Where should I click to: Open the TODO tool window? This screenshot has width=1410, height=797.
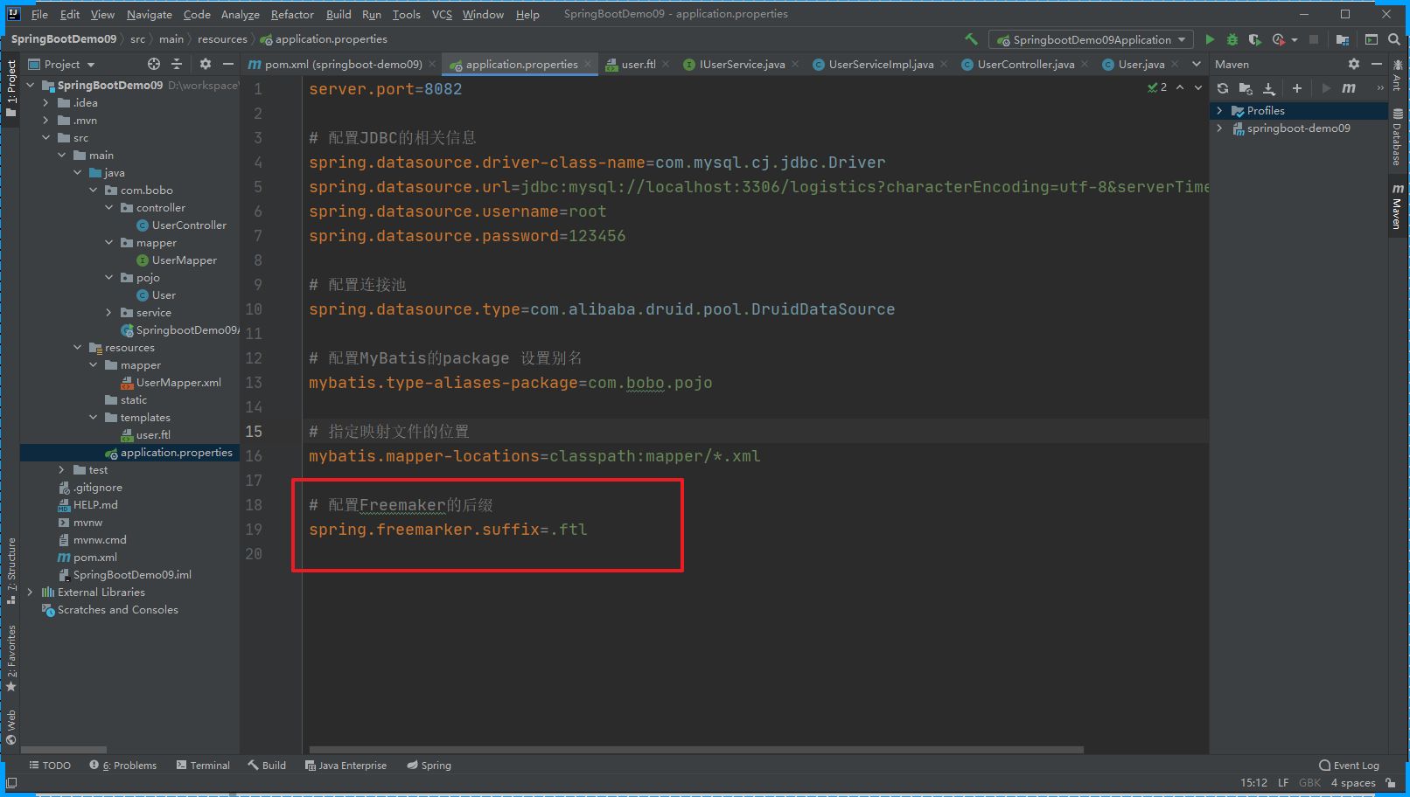50,766
